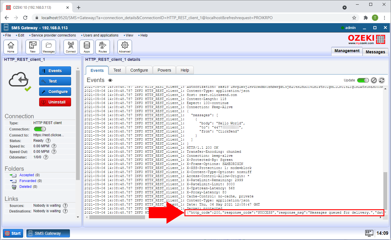The width and height of the screenshot is (391, 240).
Task: Click the monitor icon near the clock
Action: pyautogui.click(x=369, y=233)
